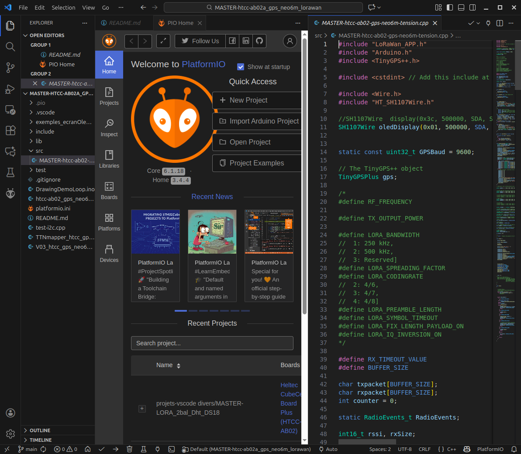The image size is (521, 454).
Task: Expand the OUTLINE section
Action: [40, 430]
